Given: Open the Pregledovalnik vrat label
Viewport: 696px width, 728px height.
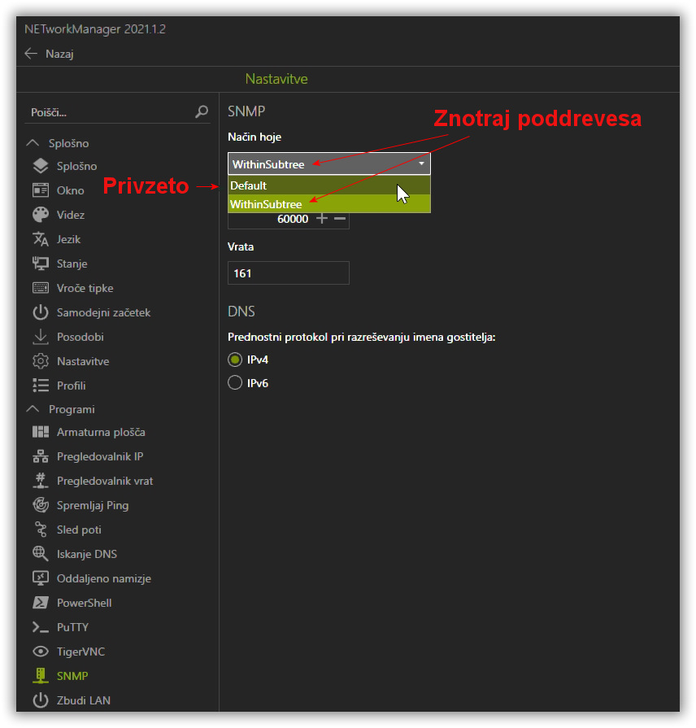Looking at the screenshot, I should tap(105, 481).
